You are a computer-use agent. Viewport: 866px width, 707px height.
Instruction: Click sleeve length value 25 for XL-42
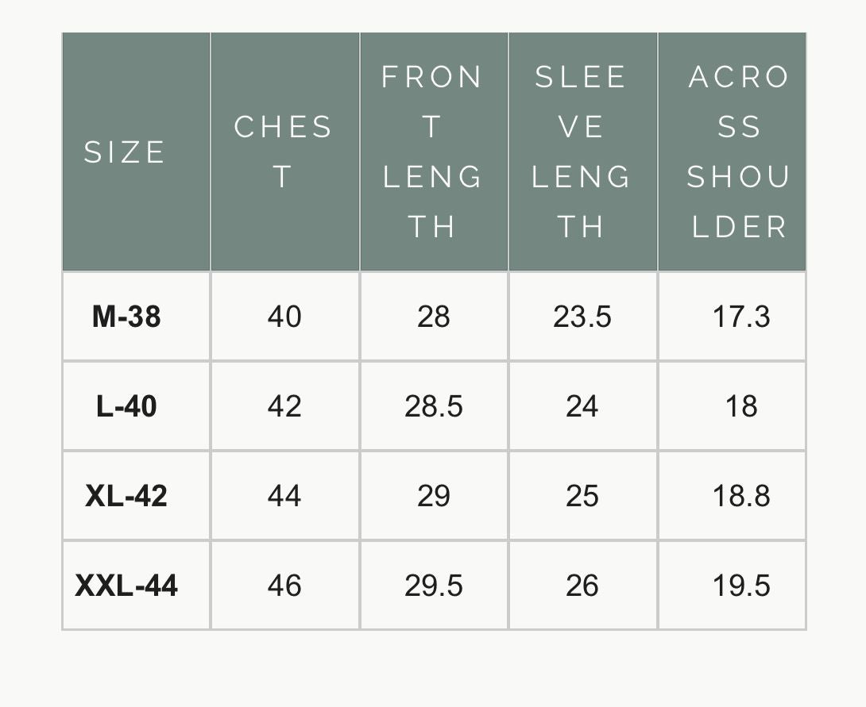(582, 496)
